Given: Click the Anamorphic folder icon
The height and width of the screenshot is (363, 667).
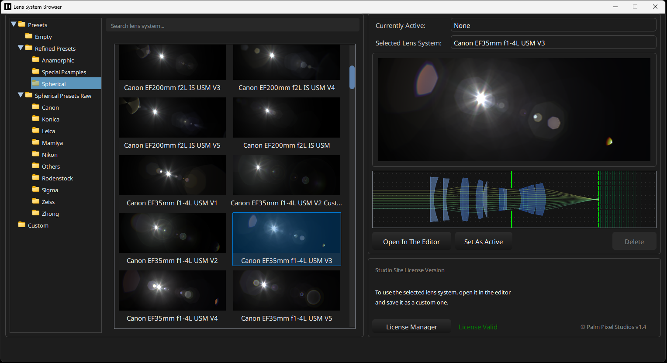Looking at the screenshot, I should (x=37, y=60).
